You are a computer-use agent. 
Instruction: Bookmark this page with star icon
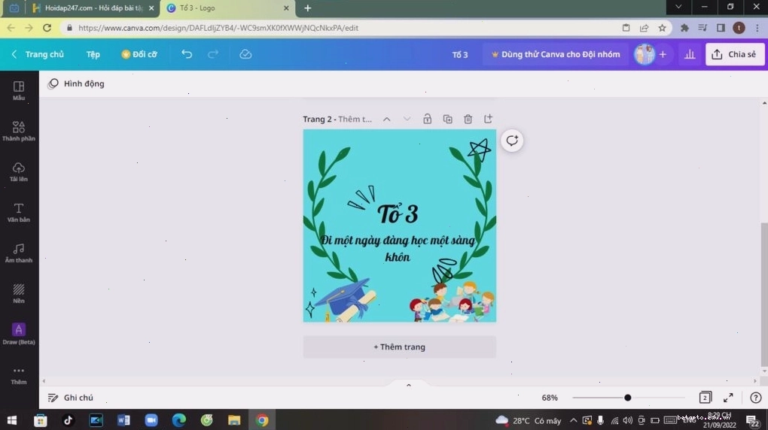(662, 28)
